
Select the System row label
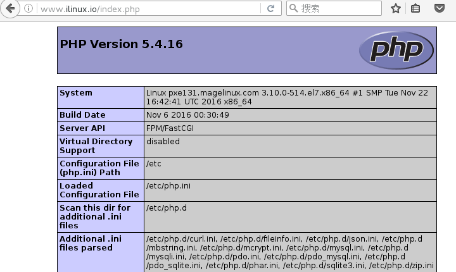click(x=76, y=93)
